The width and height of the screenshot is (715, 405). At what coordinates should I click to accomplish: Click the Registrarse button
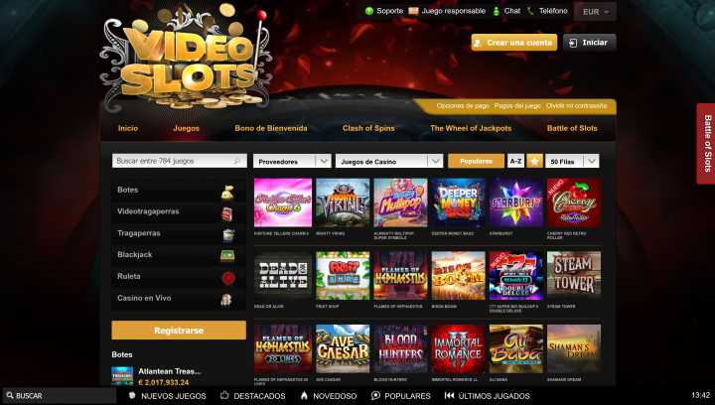point(179,331)
